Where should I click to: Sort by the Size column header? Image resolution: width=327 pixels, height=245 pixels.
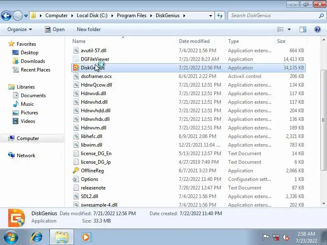pos(291,41)
